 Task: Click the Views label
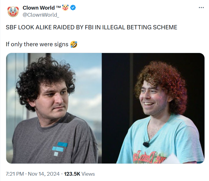coord(88,174)
